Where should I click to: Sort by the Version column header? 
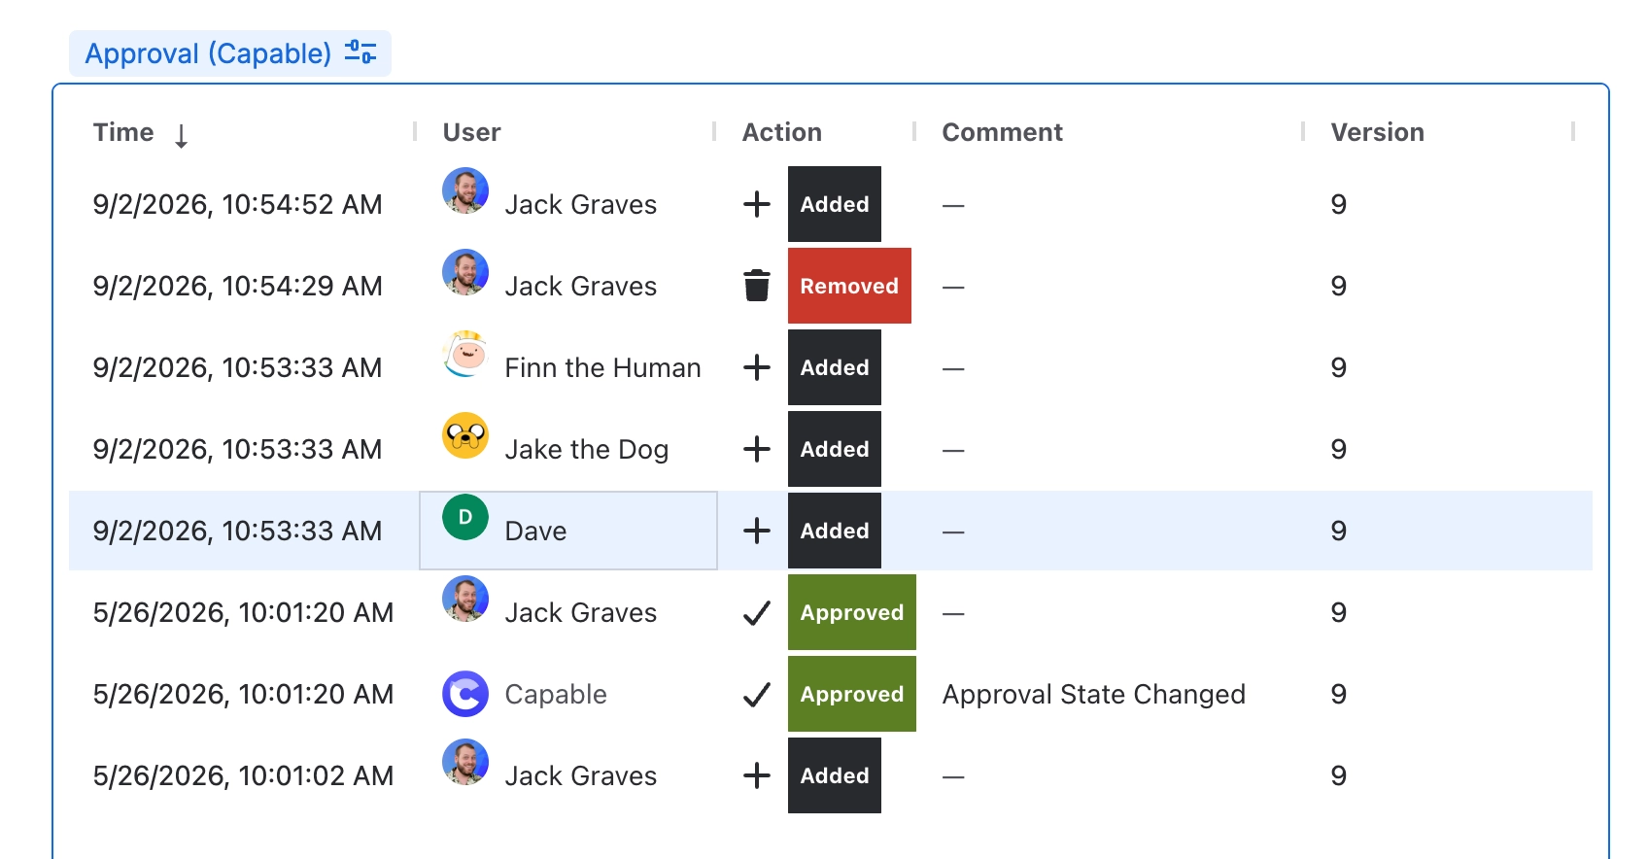click(1377, 132)
